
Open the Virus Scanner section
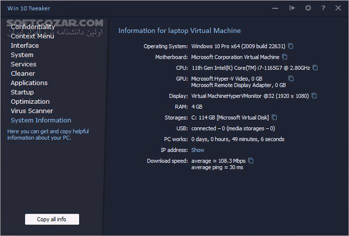coord(32,111)
